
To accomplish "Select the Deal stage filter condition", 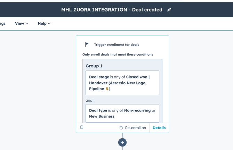I will pos(122,83).
